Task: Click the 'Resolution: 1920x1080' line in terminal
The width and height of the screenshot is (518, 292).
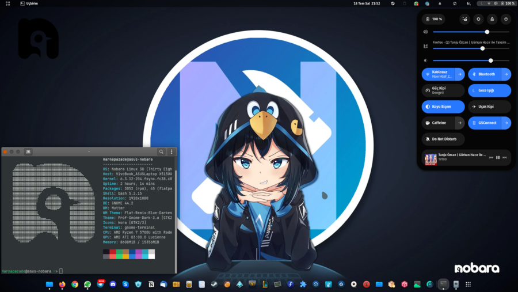Action: 125,198
